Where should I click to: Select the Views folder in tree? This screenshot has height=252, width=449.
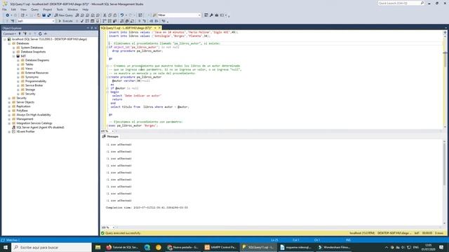pyautogui.click(x=29, y=69)
